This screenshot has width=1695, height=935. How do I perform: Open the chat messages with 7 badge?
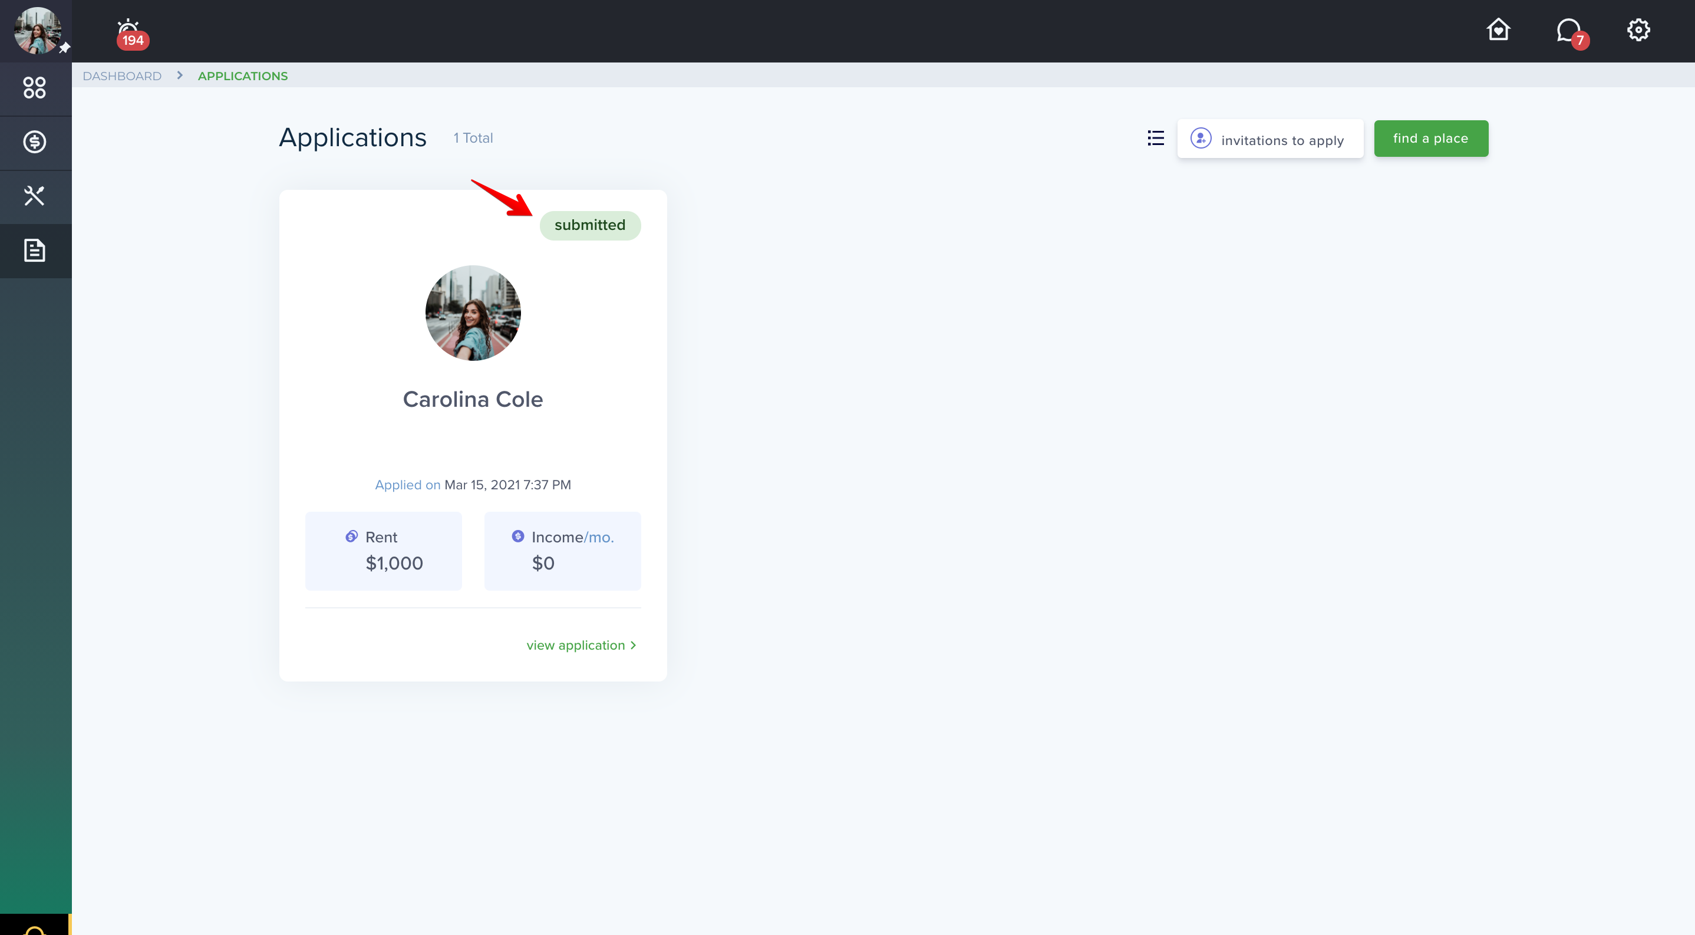(x=1572, y=33)
